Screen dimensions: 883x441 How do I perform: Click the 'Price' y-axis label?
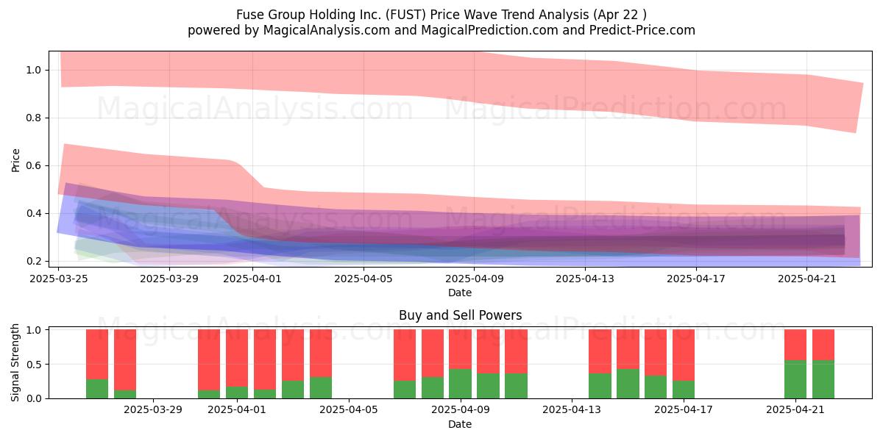click(x=16, y=159)
